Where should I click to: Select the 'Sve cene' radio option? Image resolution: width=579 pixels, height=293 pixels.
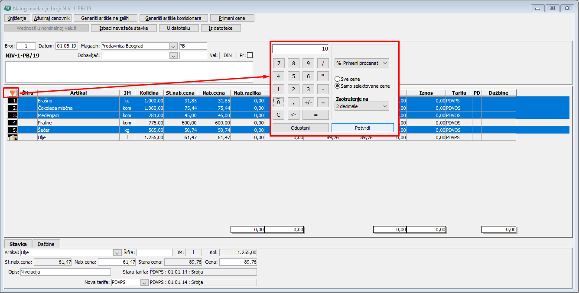point(337,79)
